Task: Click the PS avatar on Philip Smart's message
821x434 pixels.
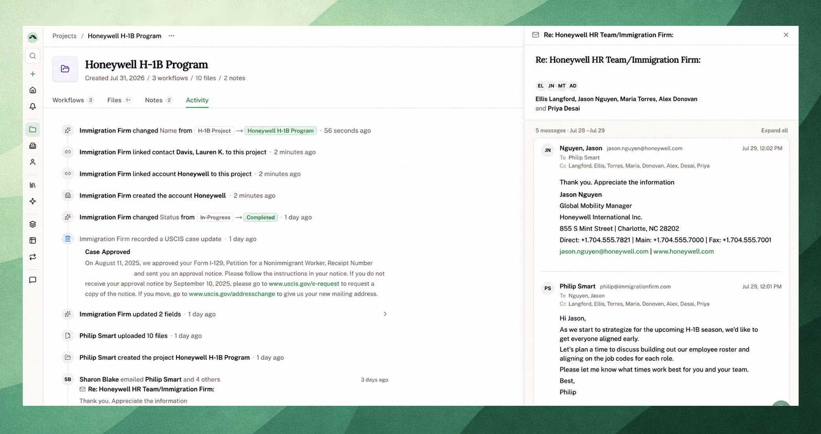Action: click(x=548, y=288)
